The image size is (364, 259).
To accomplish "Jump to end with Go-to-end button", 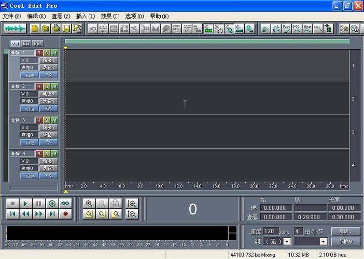I will click(52, 214).
